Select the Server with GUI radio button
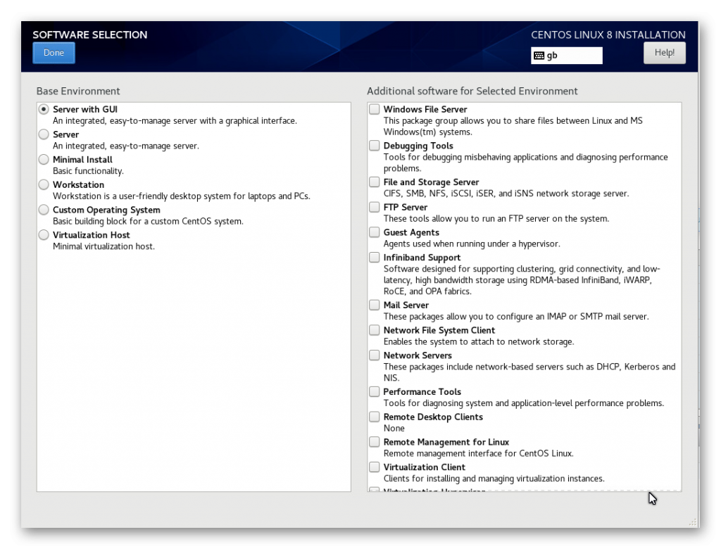The height and width of the screenshot is (549, 721). pos(44,109)
